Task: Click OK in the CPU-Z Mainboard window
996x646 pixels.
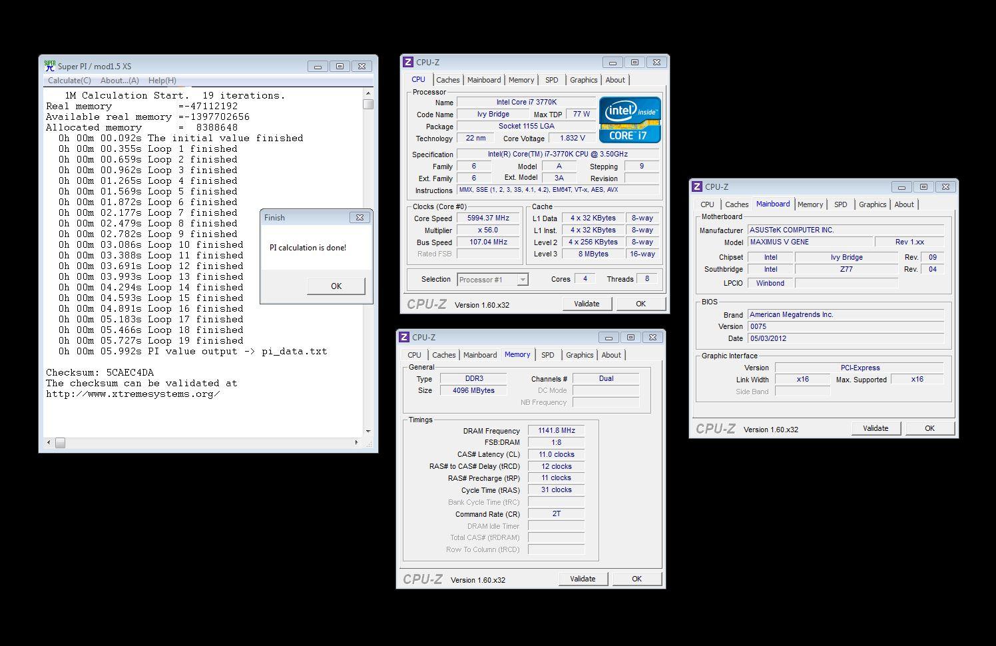Action: click(x=929, y=428)
